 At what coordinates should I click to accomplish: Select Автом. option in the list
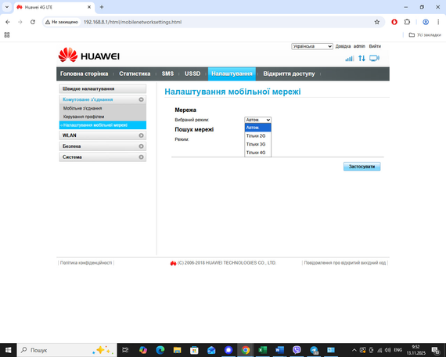coord(257,128)
